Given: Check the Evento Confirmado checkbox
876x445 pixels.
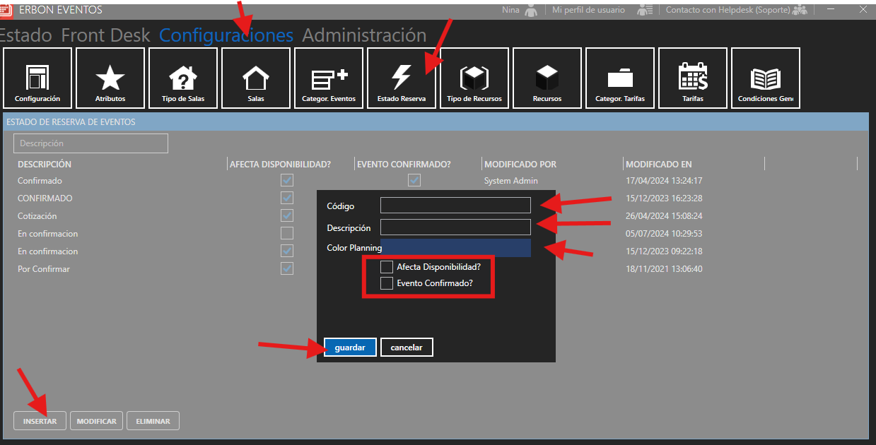Looking at the screenshot, I should coord(387,283).
